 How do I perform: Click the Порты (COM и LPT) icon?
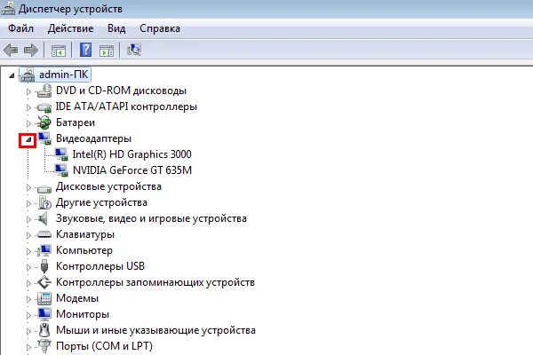44,346
